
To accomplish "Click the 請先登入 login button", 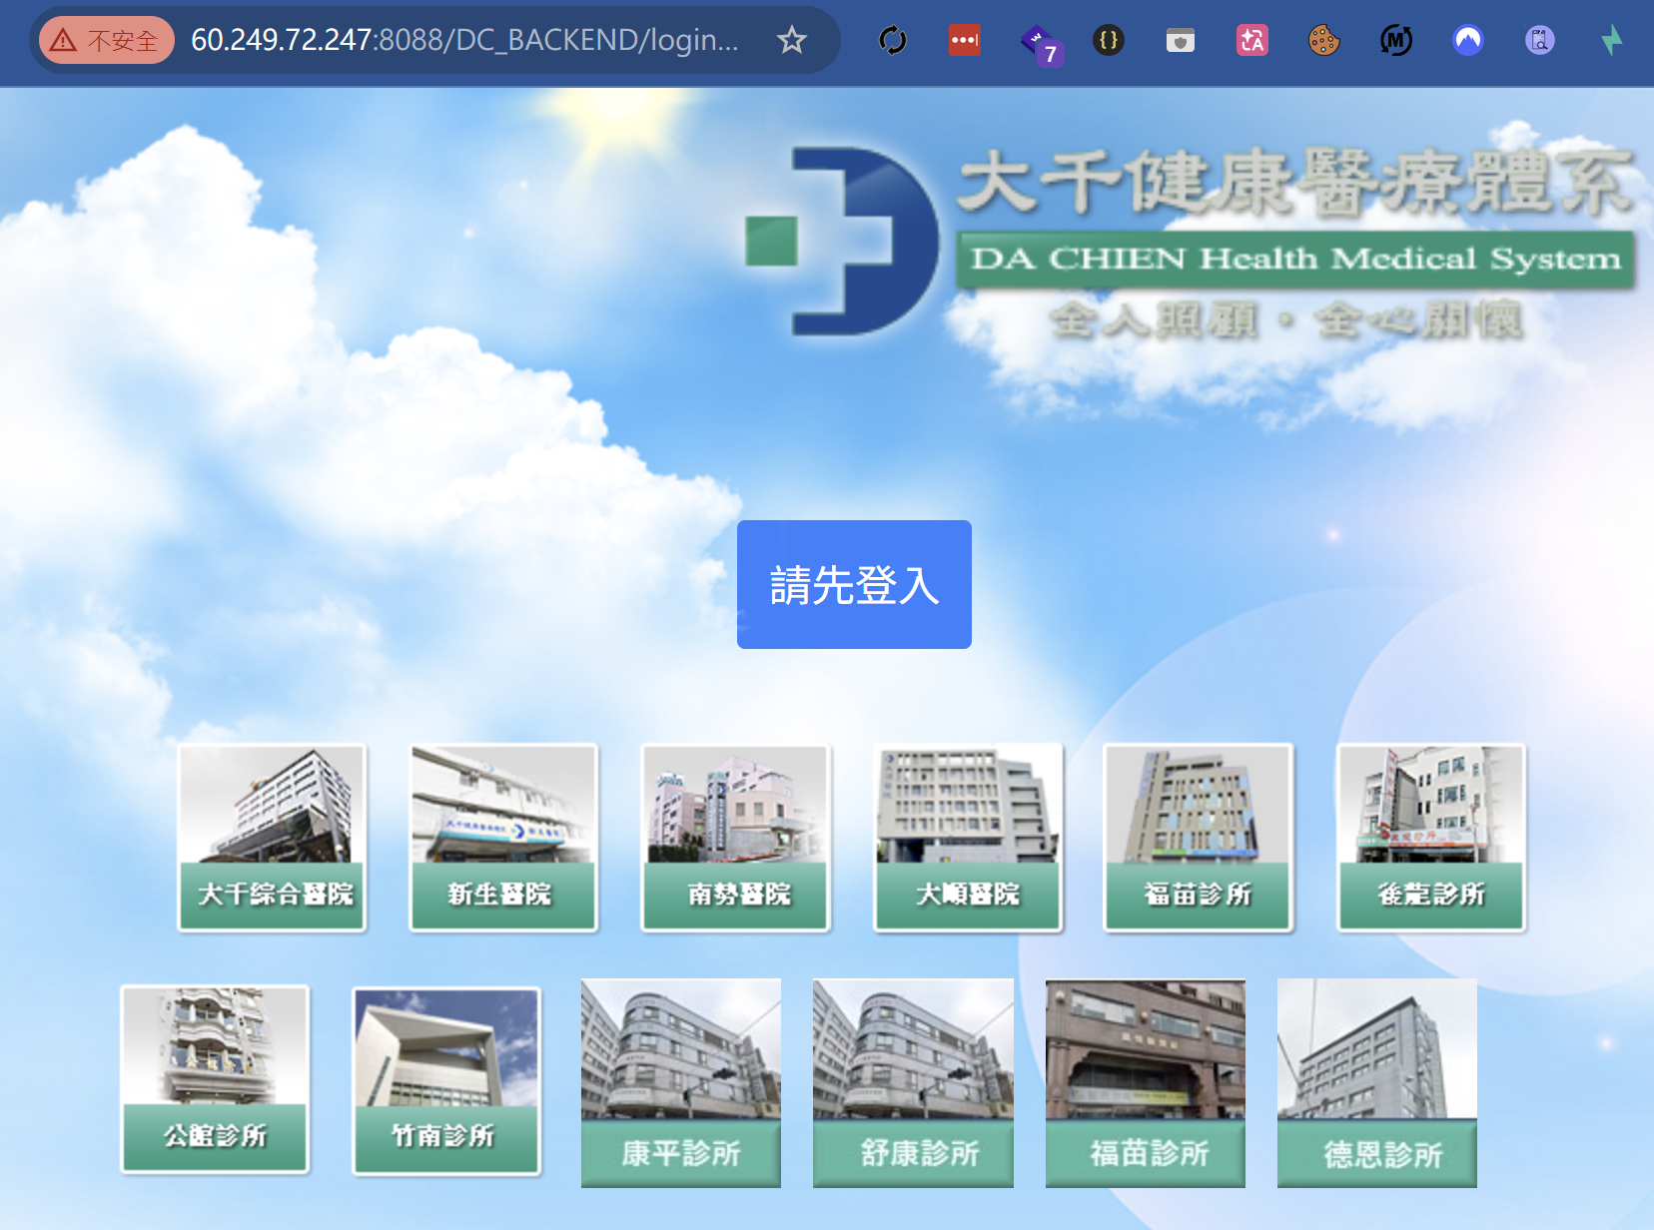I will [854, 584].
